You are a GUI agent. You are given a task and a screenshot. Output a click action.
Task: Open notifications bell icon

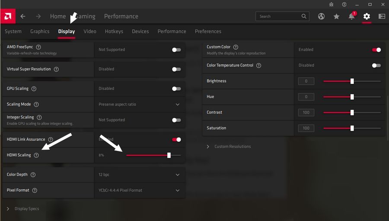pos(351,16)
